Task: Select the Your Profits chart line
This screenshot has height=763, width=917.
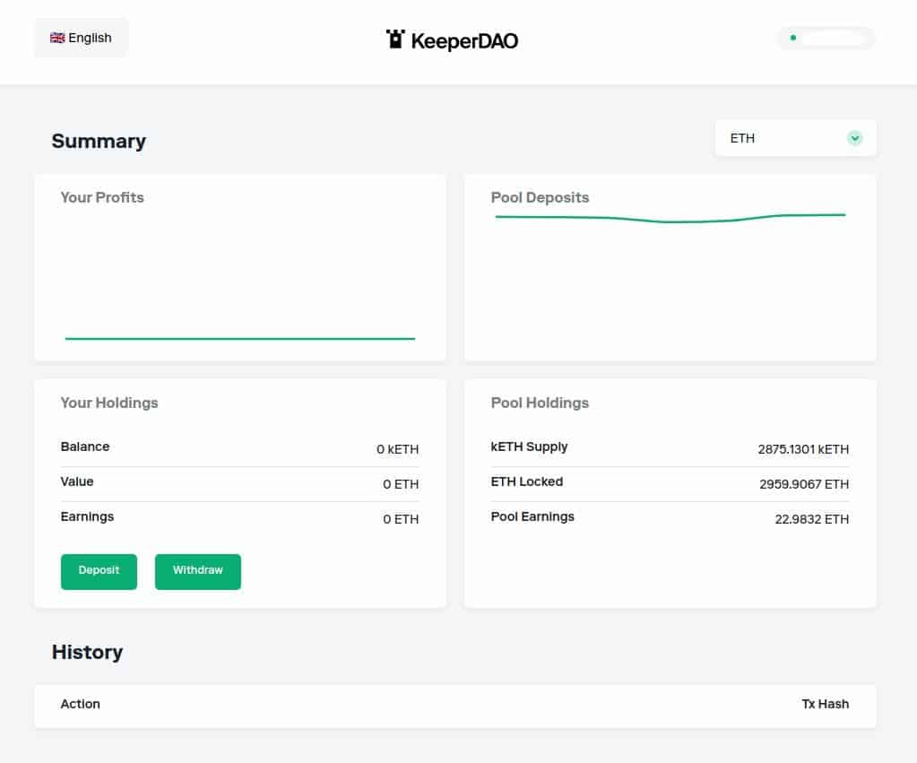Action: [x=239, y=339]
